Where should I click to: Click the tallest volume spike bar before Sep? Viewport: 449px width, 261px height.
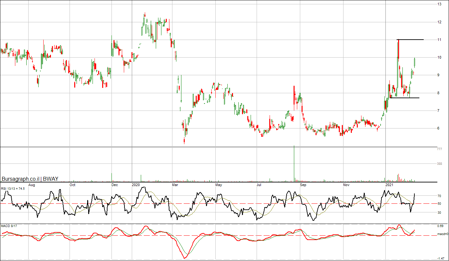tap(294, 163)
